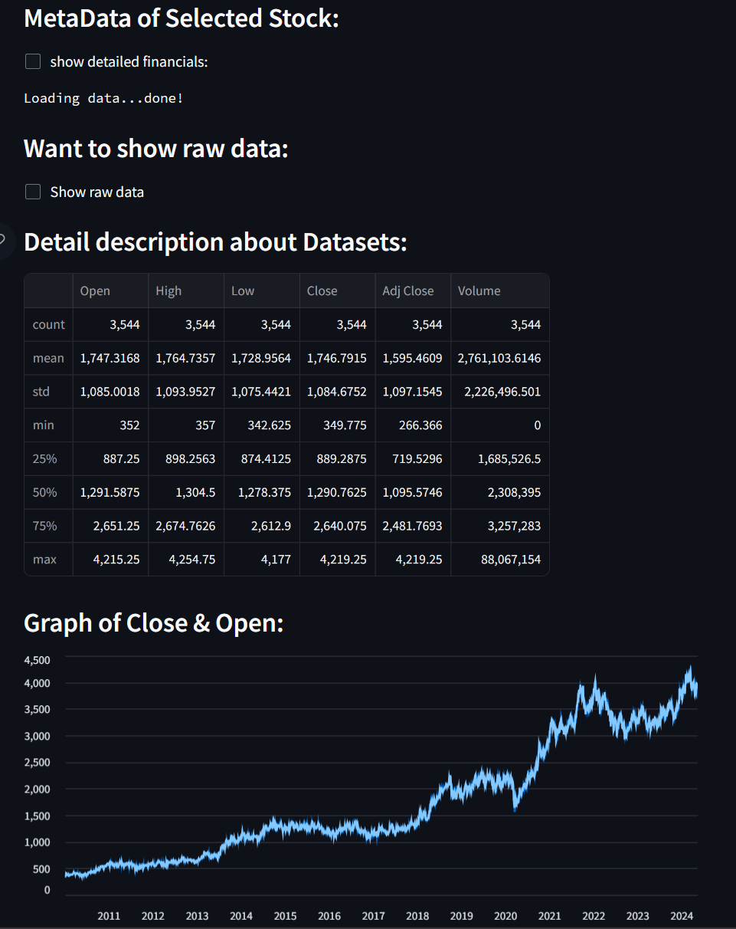This screenshot has width=736, height=929.
Task: Select the mean row label in the table
Action: point(49,358)
